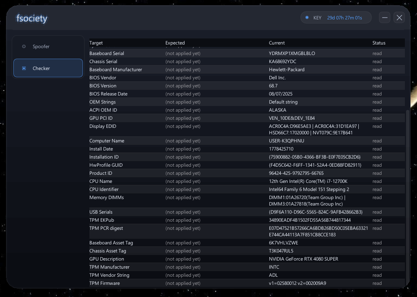Select the HwProfile GUID row label
The height and width of the screenshot is (297, 417).
point(106,165)
